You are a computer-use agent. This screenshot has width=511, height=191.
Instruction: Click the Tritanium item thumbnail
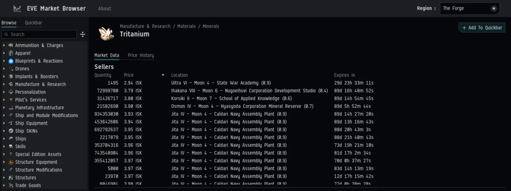coord(106,33)
